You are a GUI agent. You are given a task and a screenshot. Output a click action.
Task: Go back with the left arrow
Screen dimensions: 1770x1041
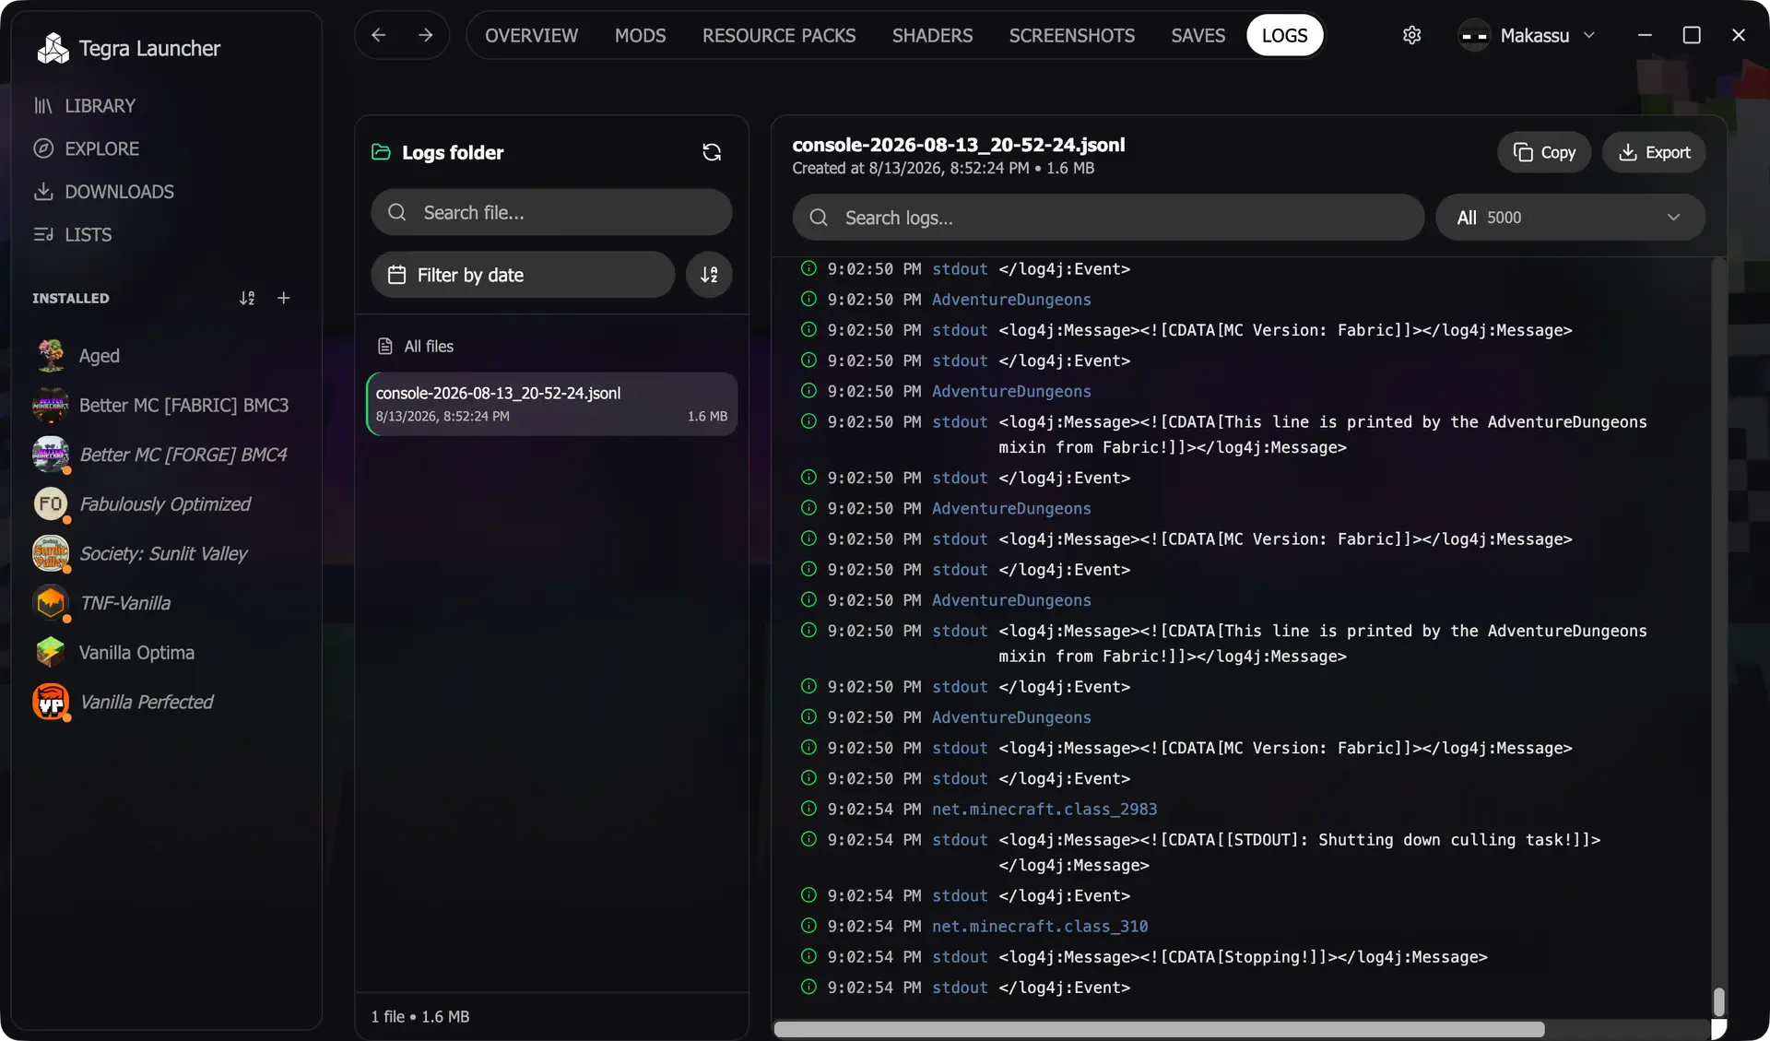coord(378,35)
